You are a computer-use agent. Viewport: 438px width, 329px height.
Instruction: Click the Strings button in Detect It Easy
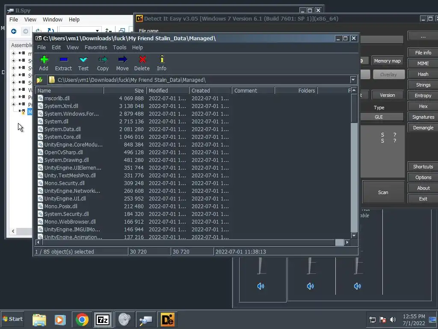(423, 85)
